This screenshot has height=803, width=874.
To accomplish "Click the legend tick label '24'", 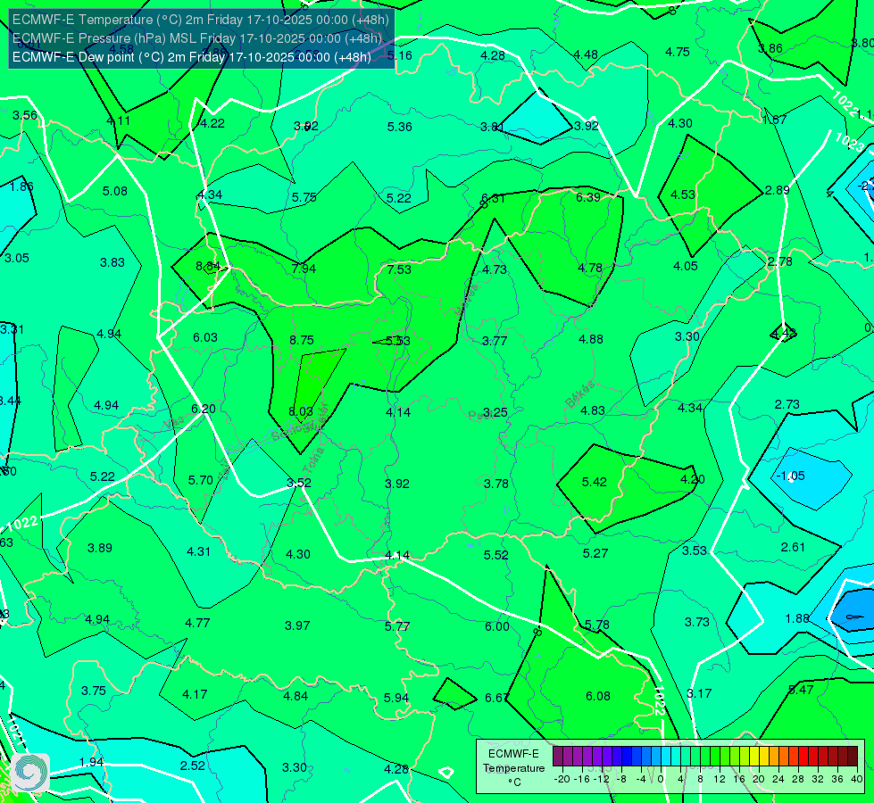I will (778, 779).
